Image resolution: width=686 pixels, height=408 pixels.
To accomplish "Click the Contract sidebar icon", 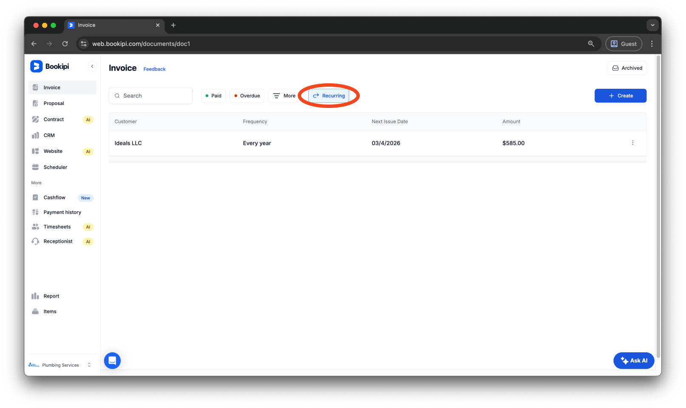I will tap(36, 119).
